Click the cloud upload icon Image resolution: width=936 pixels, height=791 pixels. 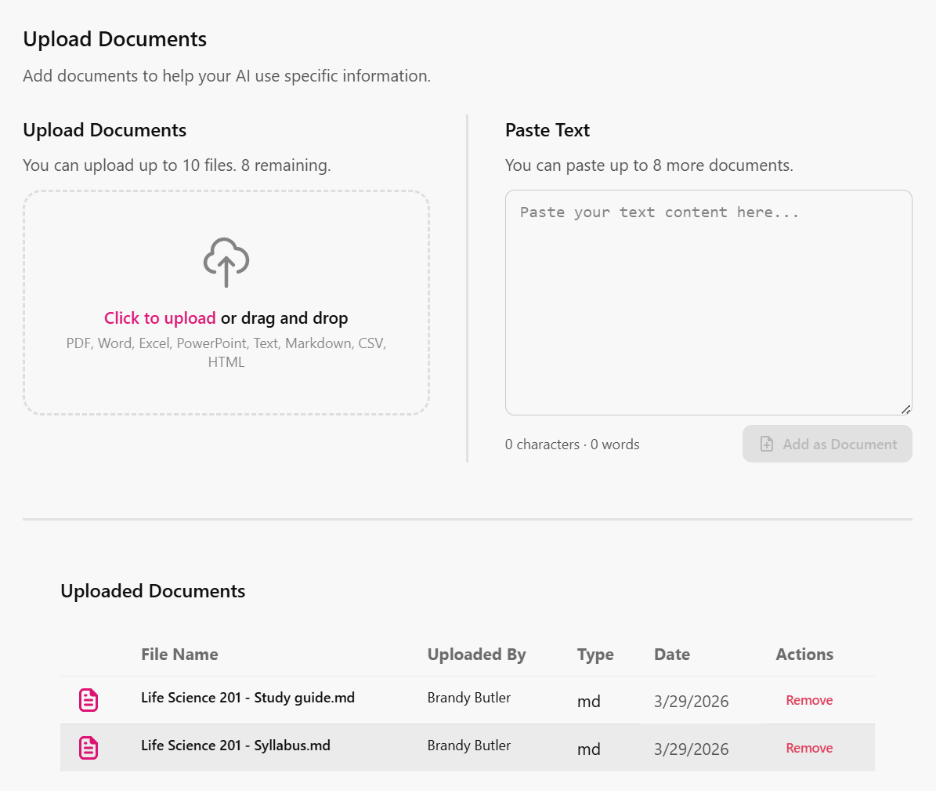point(226,262)
